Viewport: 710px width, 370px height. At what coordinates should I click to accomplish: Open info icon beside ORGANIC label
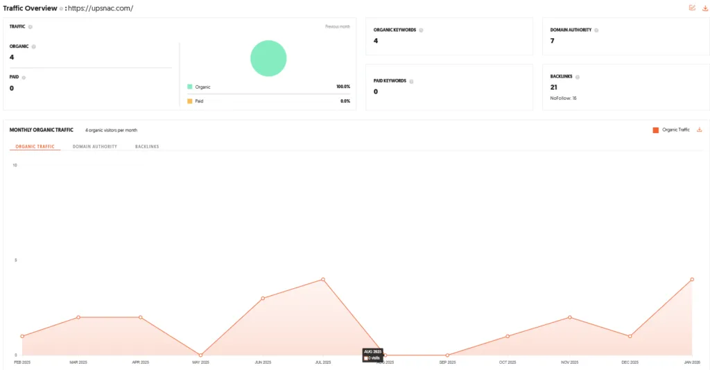(33, 46)
